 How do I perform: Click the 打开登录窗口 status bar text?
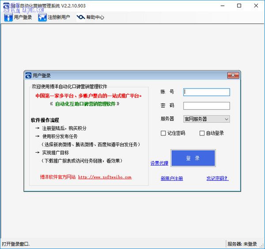click(15, 244)
